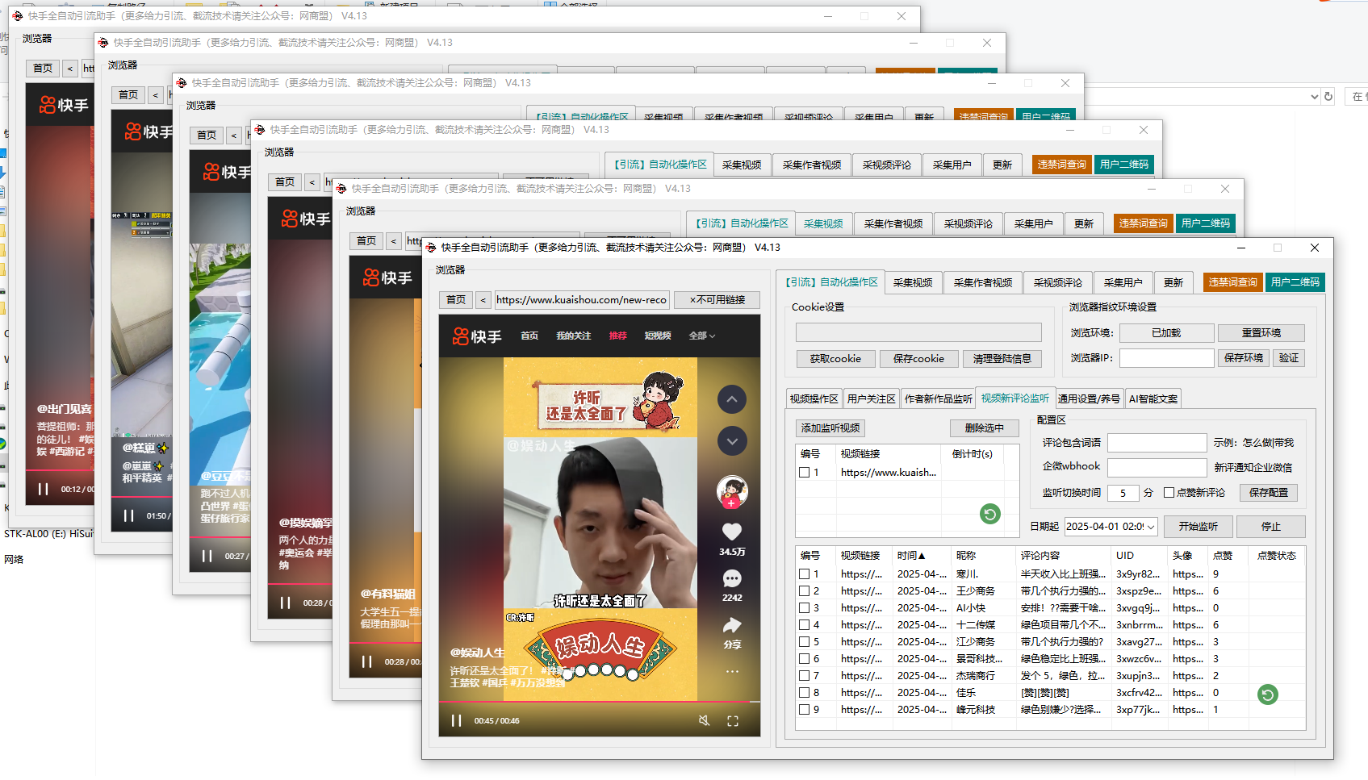
Task: Click the app icon in front window title bar
Action: tap(431, 248)
